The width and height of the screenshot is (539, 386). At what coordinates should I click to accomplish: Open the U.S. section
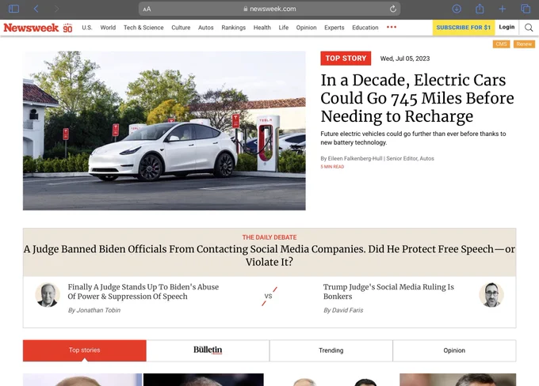[87, 28]
